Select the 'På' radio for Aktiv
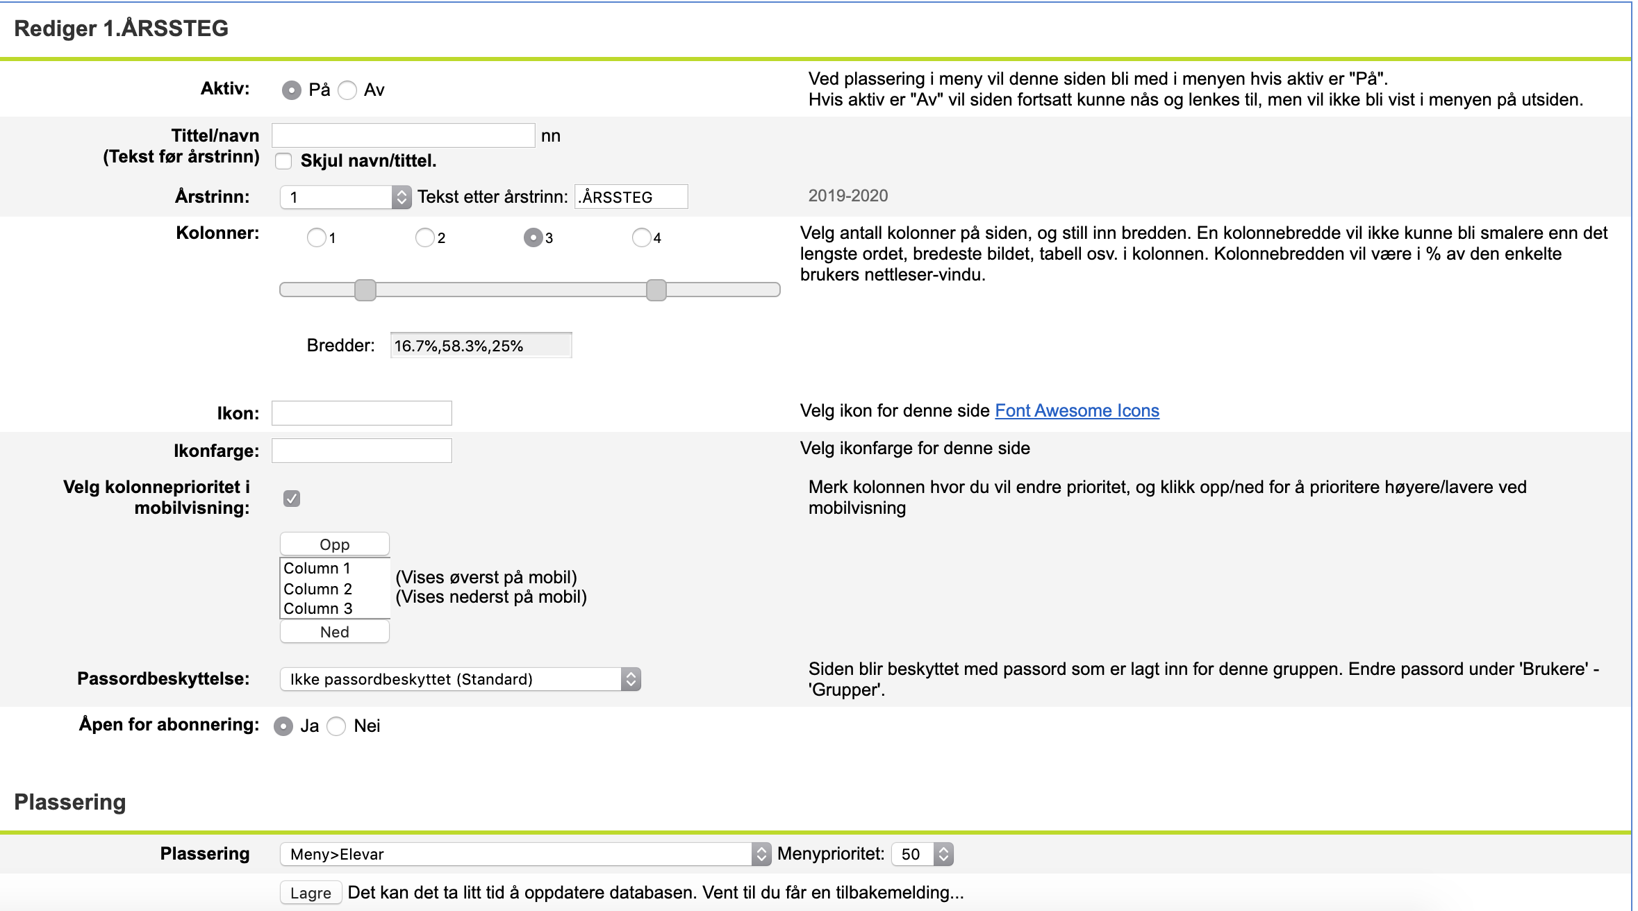This screenshot has height=911, width=1638. (292, 90)
